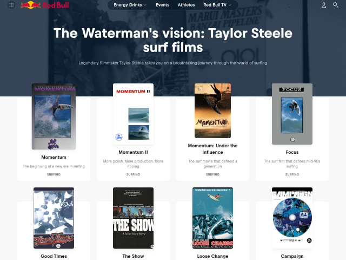Click the Focus title link
The image size is (346, 260).
pos(292,152)
